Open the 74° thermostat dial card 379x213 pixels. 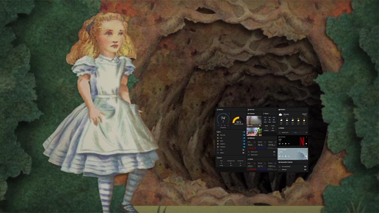coord(223,120)
